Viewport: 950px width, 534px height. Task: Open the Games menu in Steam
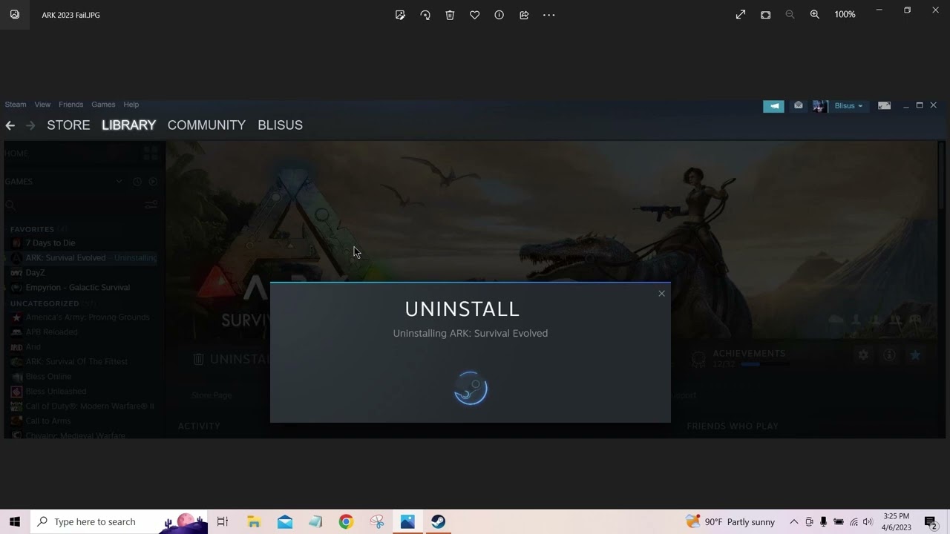point(103,105)
